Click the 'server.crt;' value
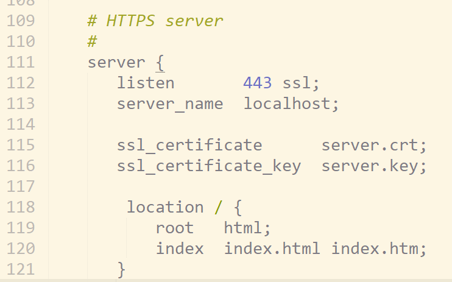The width and height of the screenshot is (452, 282). [374, 146]
